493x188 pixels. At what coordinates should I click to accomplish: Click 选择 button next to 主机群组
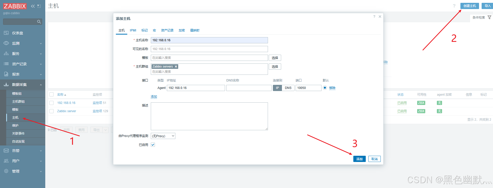coord(275,67)
